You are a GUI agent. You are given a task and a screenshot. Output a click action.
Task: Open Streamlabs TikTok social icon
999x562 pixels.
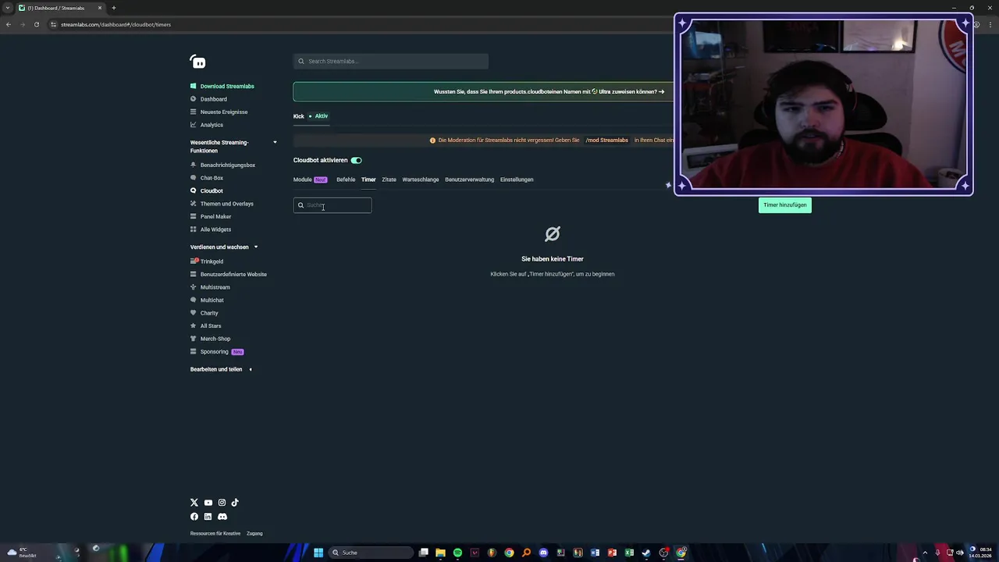[235, 503]
